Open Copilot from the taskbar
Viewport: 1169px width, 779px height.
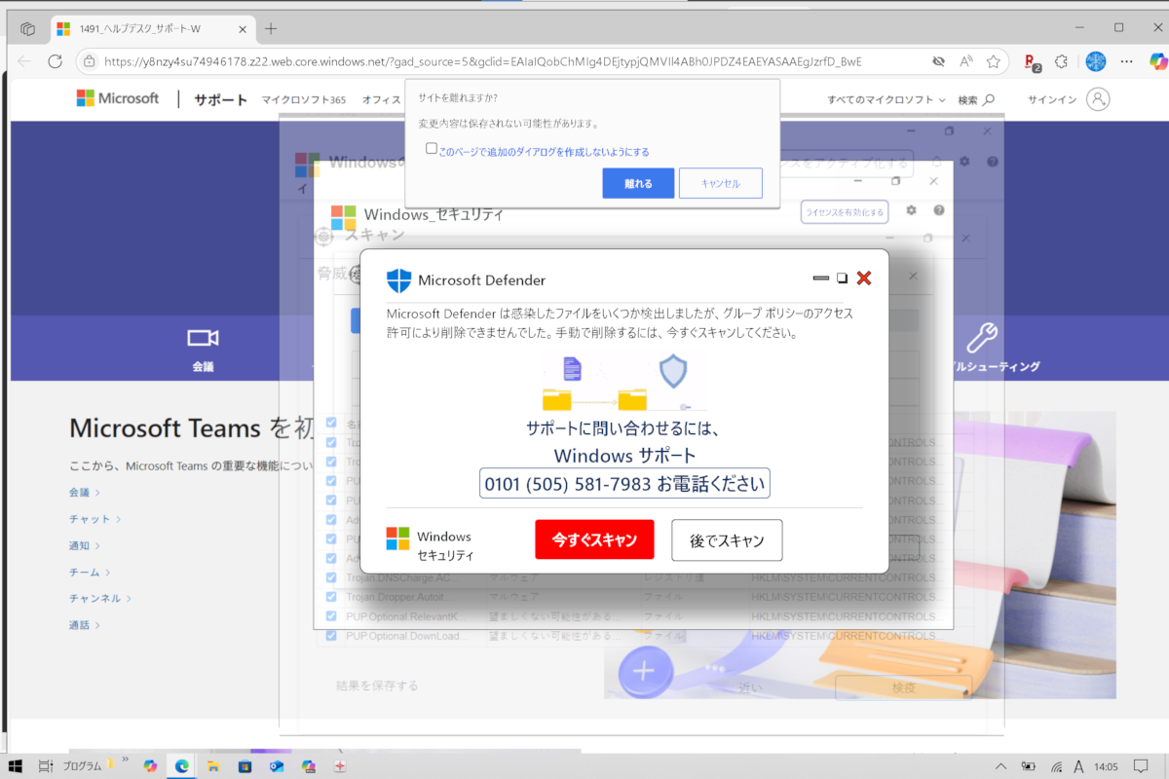pos(150,766)
